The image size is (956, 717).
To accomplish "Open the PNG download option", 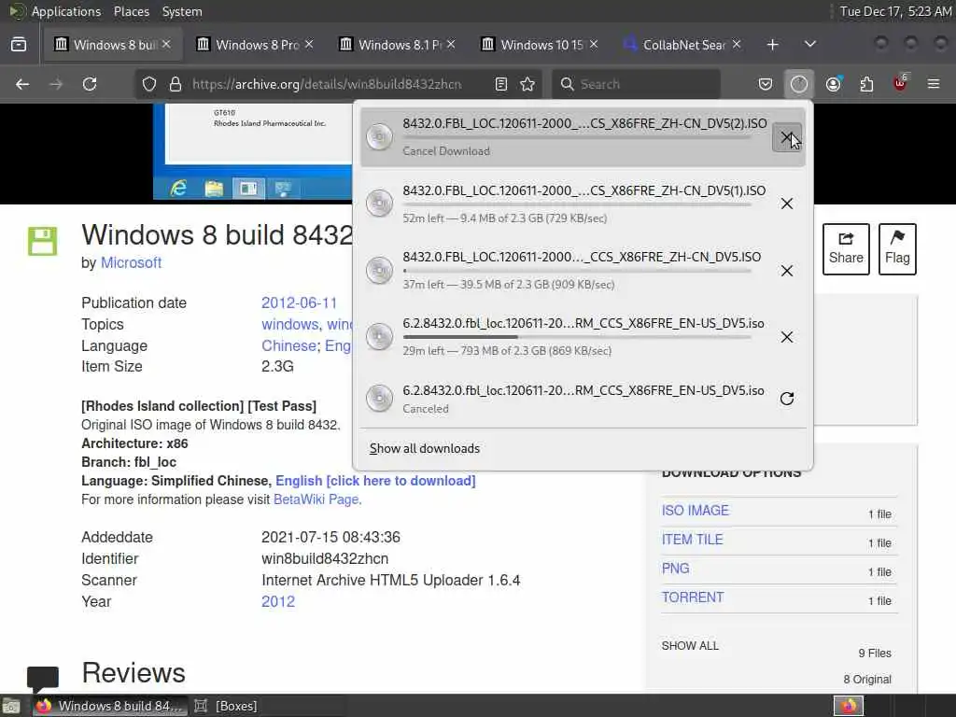I will pos(675,569).
